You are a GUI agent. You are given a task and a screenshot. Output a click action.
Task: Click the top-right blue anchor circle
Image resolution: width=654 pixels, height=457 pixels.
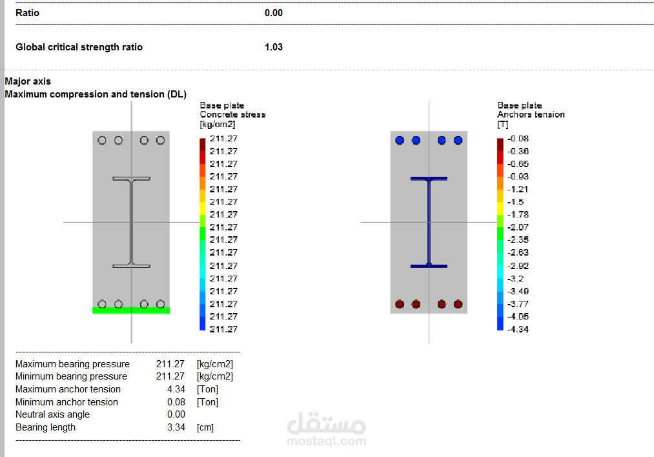pos(458,141)
